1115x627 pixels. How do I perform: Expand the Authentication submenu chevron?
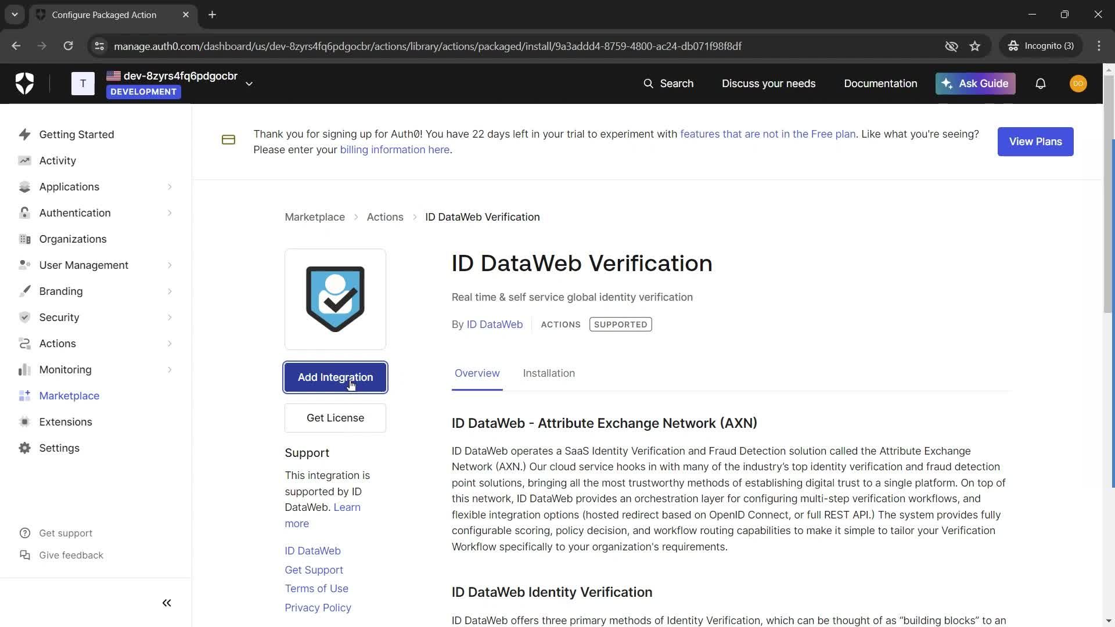point(170,213)
